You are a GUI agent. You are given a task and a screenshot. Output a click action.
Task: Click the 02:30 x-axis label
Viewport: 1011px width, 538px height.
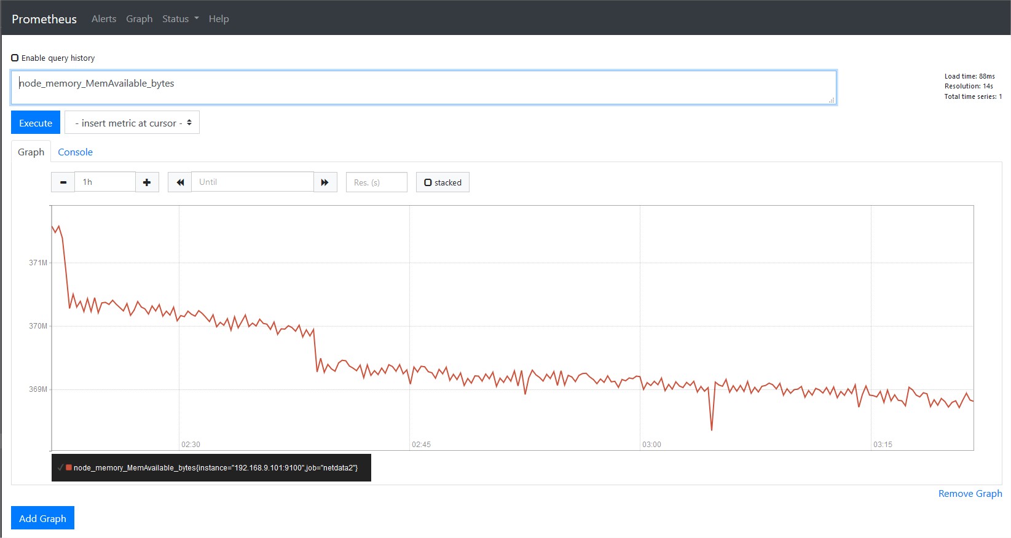point(191,445)
